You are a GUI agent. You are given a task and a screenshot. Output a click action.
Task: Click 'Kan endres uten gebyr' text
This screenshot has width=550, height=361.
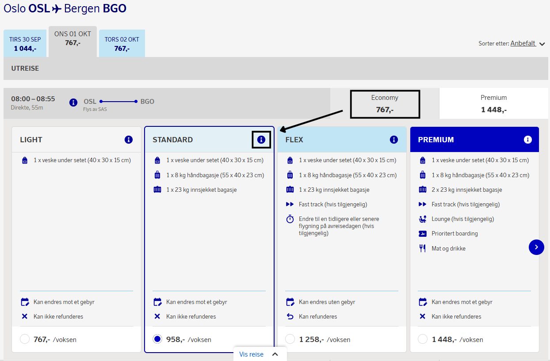327,302
